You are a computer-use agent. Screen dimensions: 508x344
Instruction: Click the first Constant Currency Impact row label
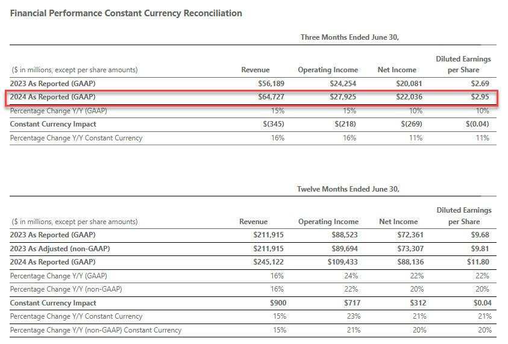pos(53,124)
